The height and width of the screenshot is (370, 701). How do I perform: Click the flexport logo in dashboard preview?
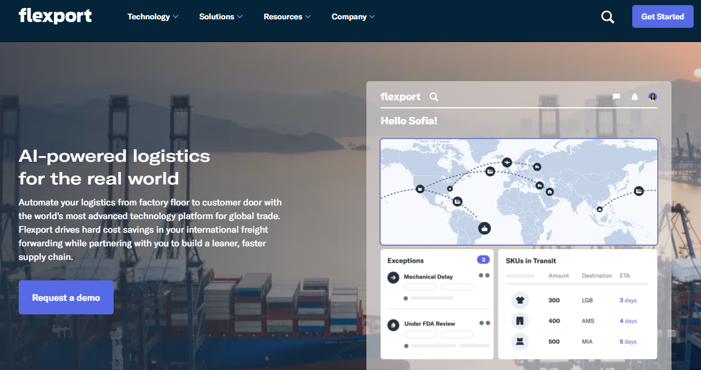coord(400,96)
